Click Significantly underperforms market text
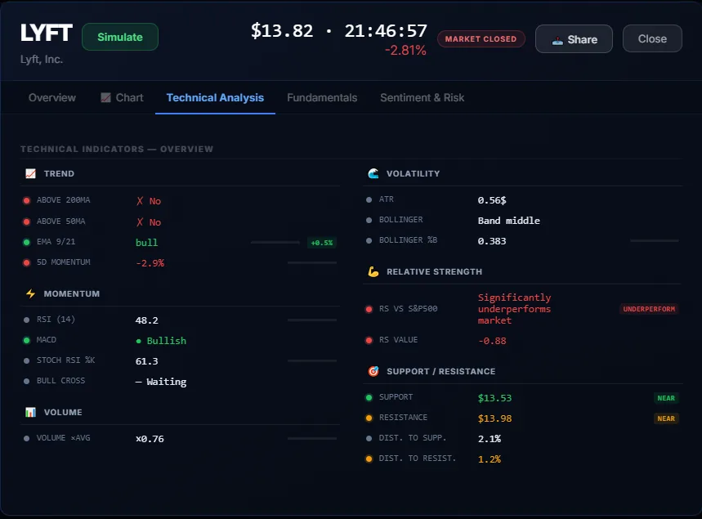The width and height of the screenshot is (702, 519). coord(514,309)
